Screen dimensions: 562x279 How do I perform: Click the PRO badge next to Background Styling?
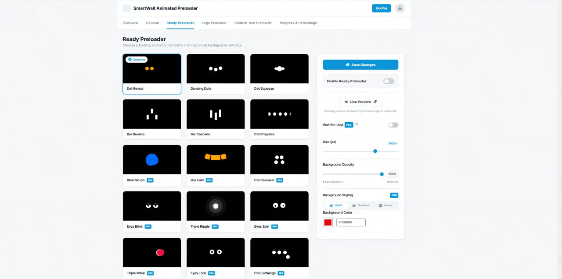(x=394, y=195)
